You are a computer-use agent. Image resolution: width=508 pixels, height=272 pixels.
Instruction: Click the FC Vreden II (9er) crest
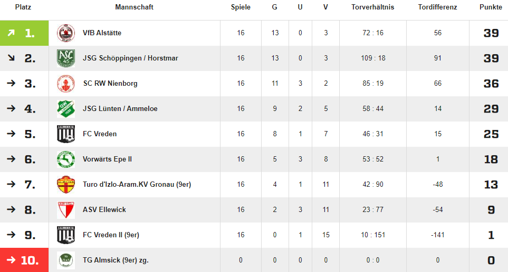(x=66, y=235)
